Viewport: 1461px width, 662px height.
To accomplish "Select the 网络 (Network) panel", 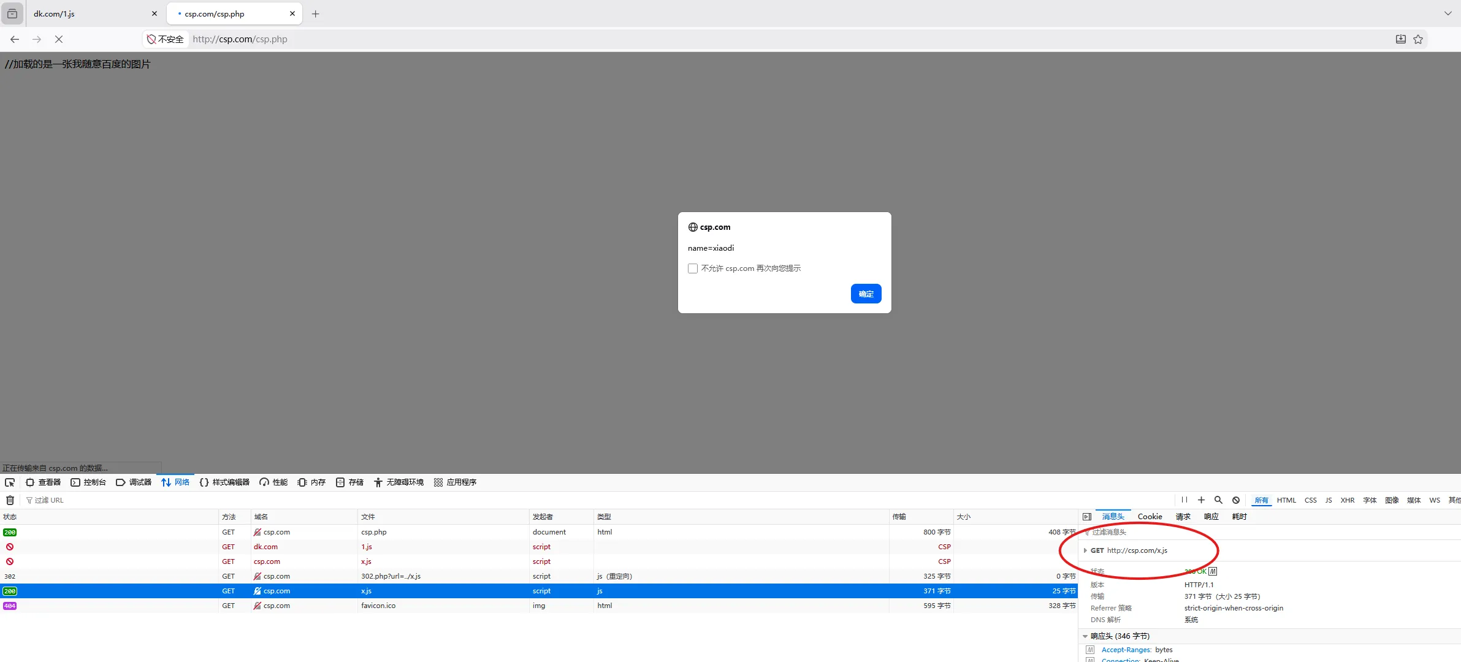I will [175, 482].
